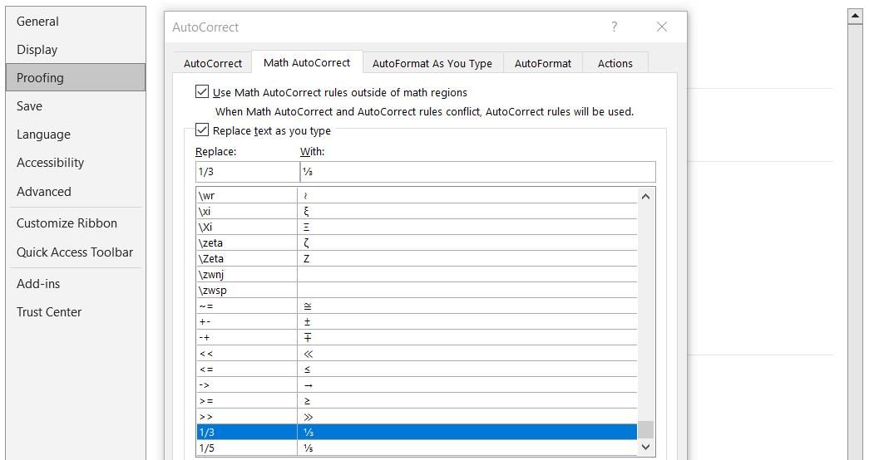Select the 1/5 list row
The height and width of the screenshot is (460, 869).
point(417,448)
